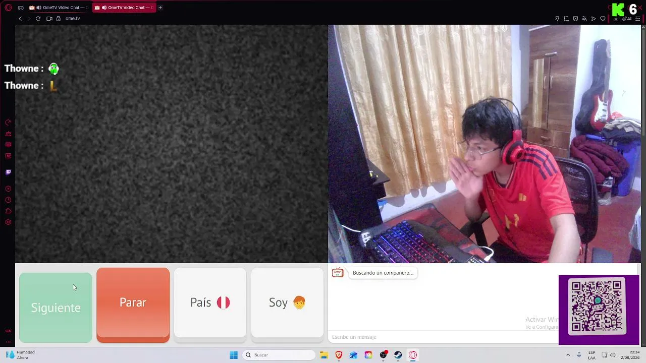Viewport: 646px width, 363px height.
Task: Open the Easy Setup sliders menu
Action: (638, 19)
